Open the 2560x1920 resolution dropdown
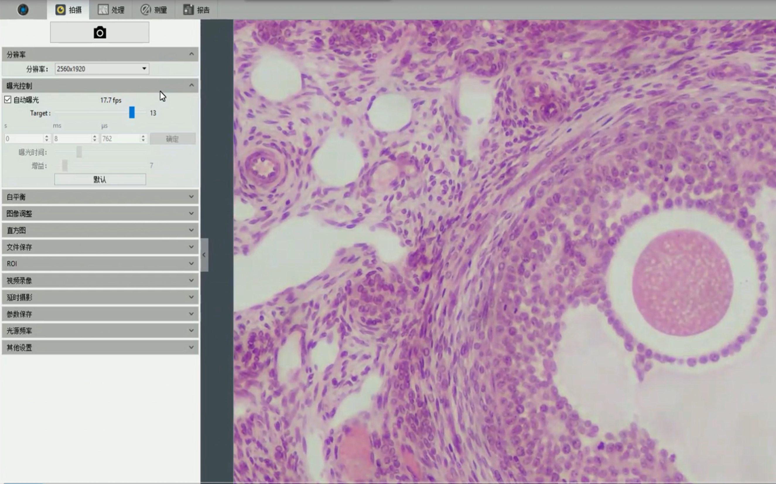The height and width of the screenshot is (484, 776). [x=102, y=69]
